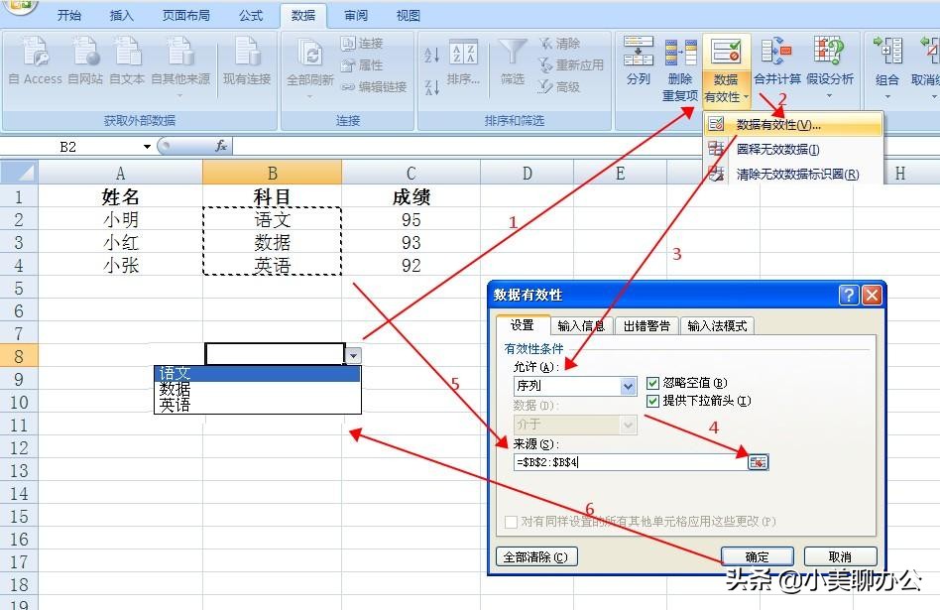Image resolution: width=940 pixels, height=610 pixels.
Task: Switch to the 插入 (Insert) ribbon tab
Action: click(x=122, y=15)
